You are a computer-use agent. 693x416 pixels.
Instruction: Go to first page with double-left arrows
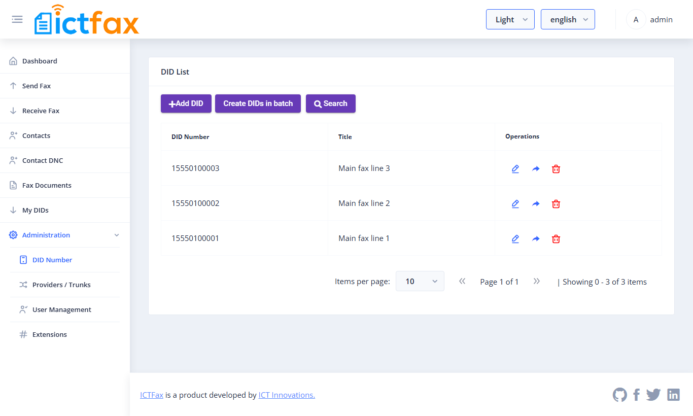pyautogui.click(x=462, y=281)
